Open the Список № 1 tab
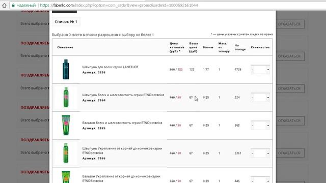The height and width of the screenshot is (183, 326). point(66,21)
